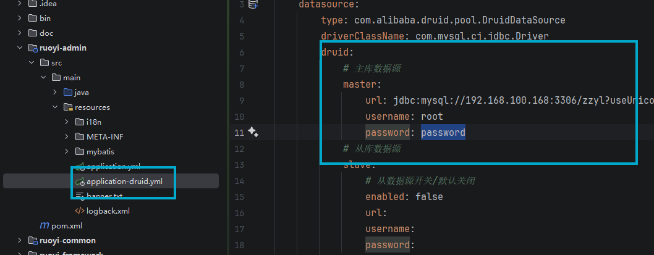Click com.alibaba.druid.pool.DruidDataSource type value

pyautogui.click(x=460, y=20)
